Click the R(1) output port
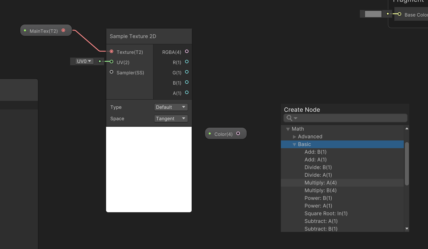The height and width of the screenshot is (249, 428). pyautogui.click(x=187, y=62)
